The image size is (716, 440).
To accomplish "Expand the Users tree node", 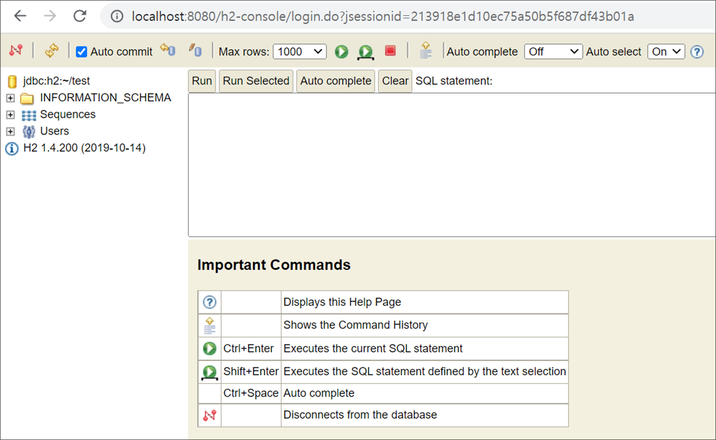I will pos(10,131).
